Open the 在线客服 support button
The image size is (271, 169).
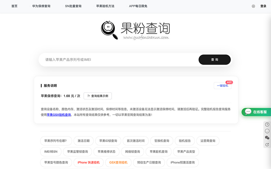tap(256, 112)
